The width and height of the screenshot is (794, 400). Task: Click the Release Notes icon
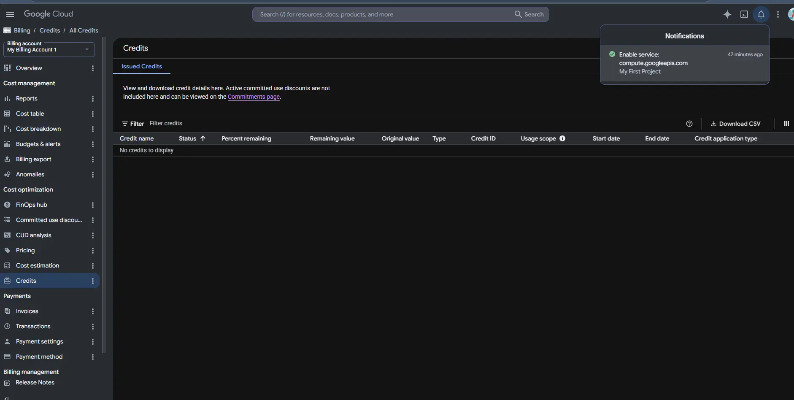(7, 383)
